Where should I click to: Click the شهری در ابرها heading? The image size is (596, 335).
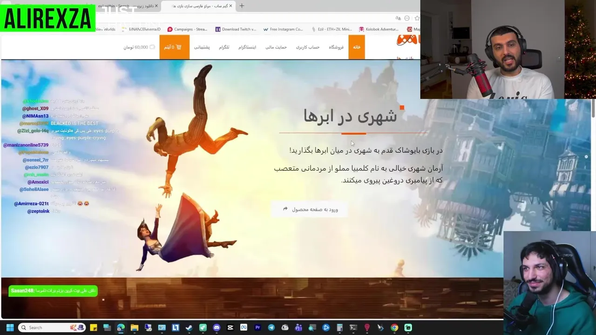click(x=350, y=116)
